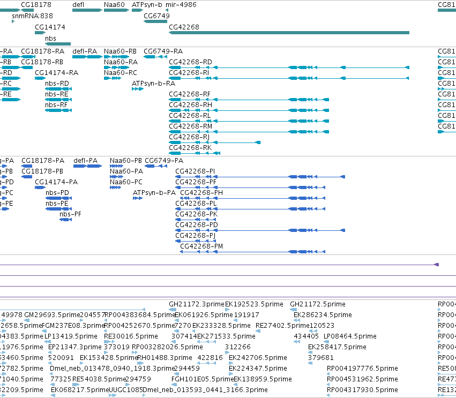Screen dimensions: 456x398
Task: Select protein Naa60-PA
Action: tap(117, 177)
